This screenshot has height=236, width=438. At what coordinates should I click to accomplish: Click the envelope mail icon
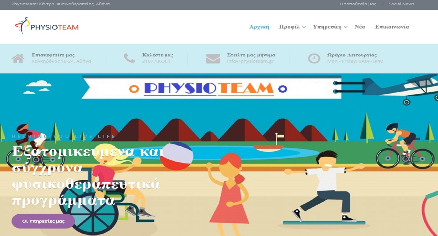pyautogui.click(x=213, y=59)
